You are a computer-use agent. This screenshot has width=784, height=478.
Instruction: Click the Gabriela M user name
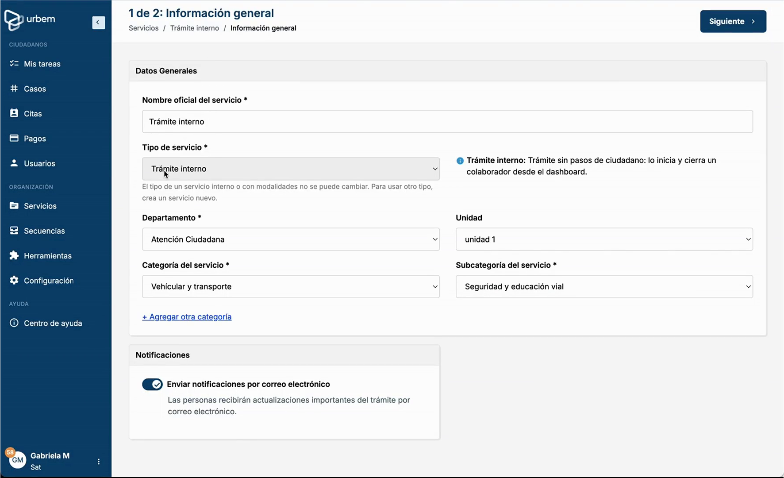coord(50,455)
